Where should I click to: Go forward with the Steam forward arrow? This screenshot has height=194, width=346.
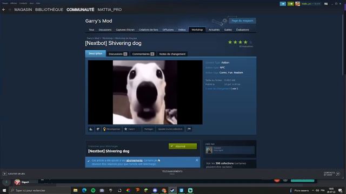[x=10, y=10]
